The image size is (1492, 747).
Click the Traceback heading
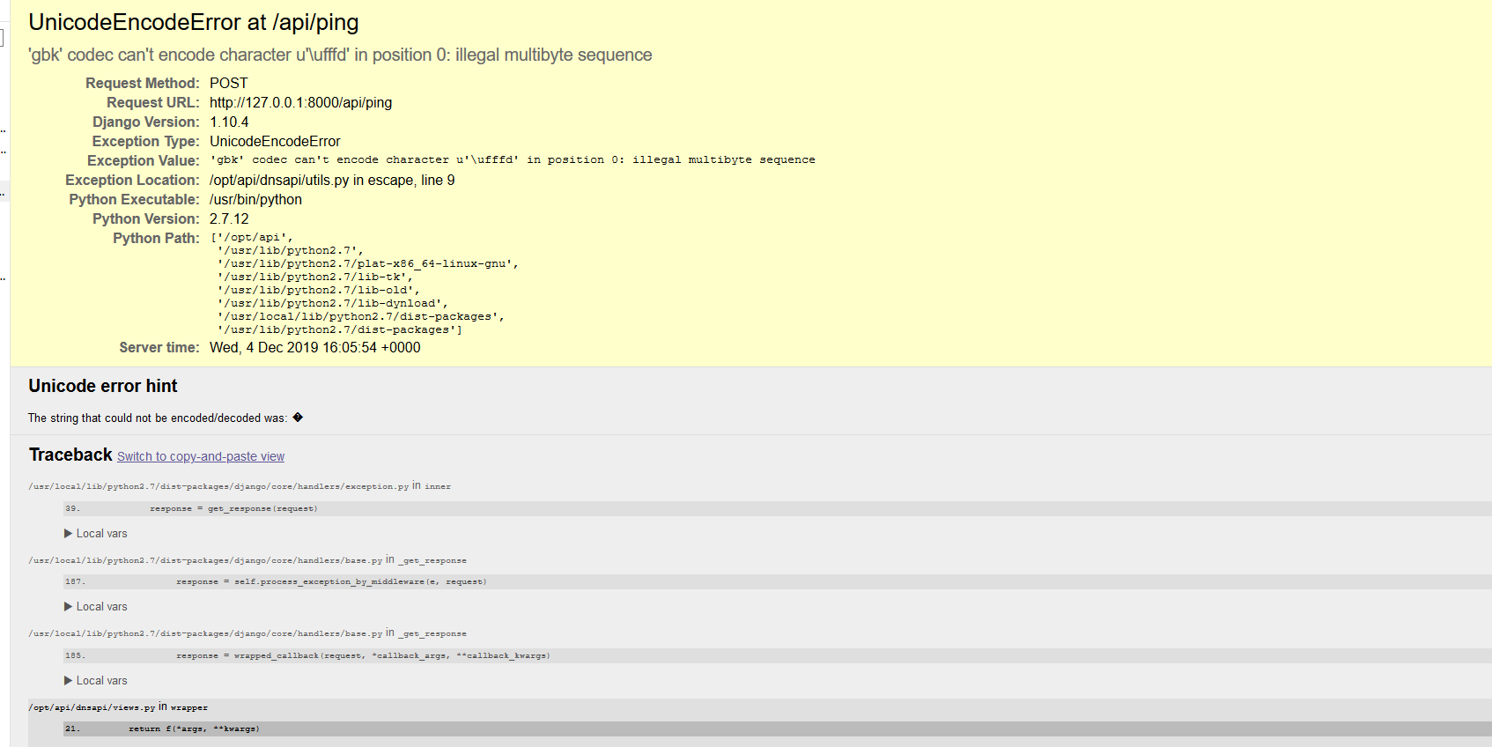pyautogui.click(x=70, y=455)
